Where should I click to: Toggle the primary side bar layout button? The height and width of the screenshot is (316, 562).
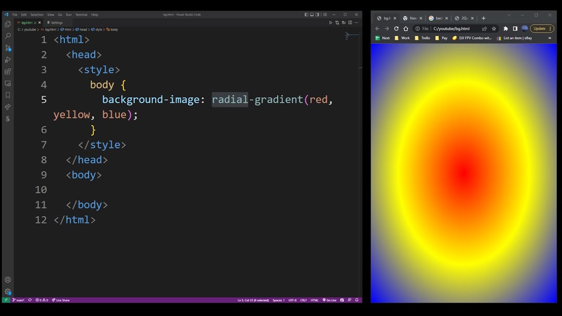[x=306, y=14]
